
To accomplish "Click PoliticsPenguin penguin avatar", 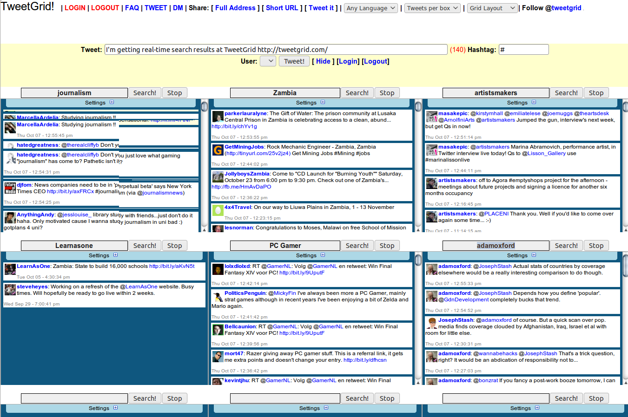I will [218, 296].
